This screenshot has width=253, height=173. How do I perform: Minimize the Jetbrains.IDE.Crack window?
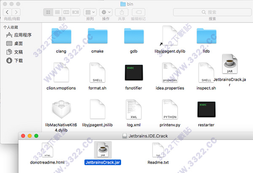30,136
